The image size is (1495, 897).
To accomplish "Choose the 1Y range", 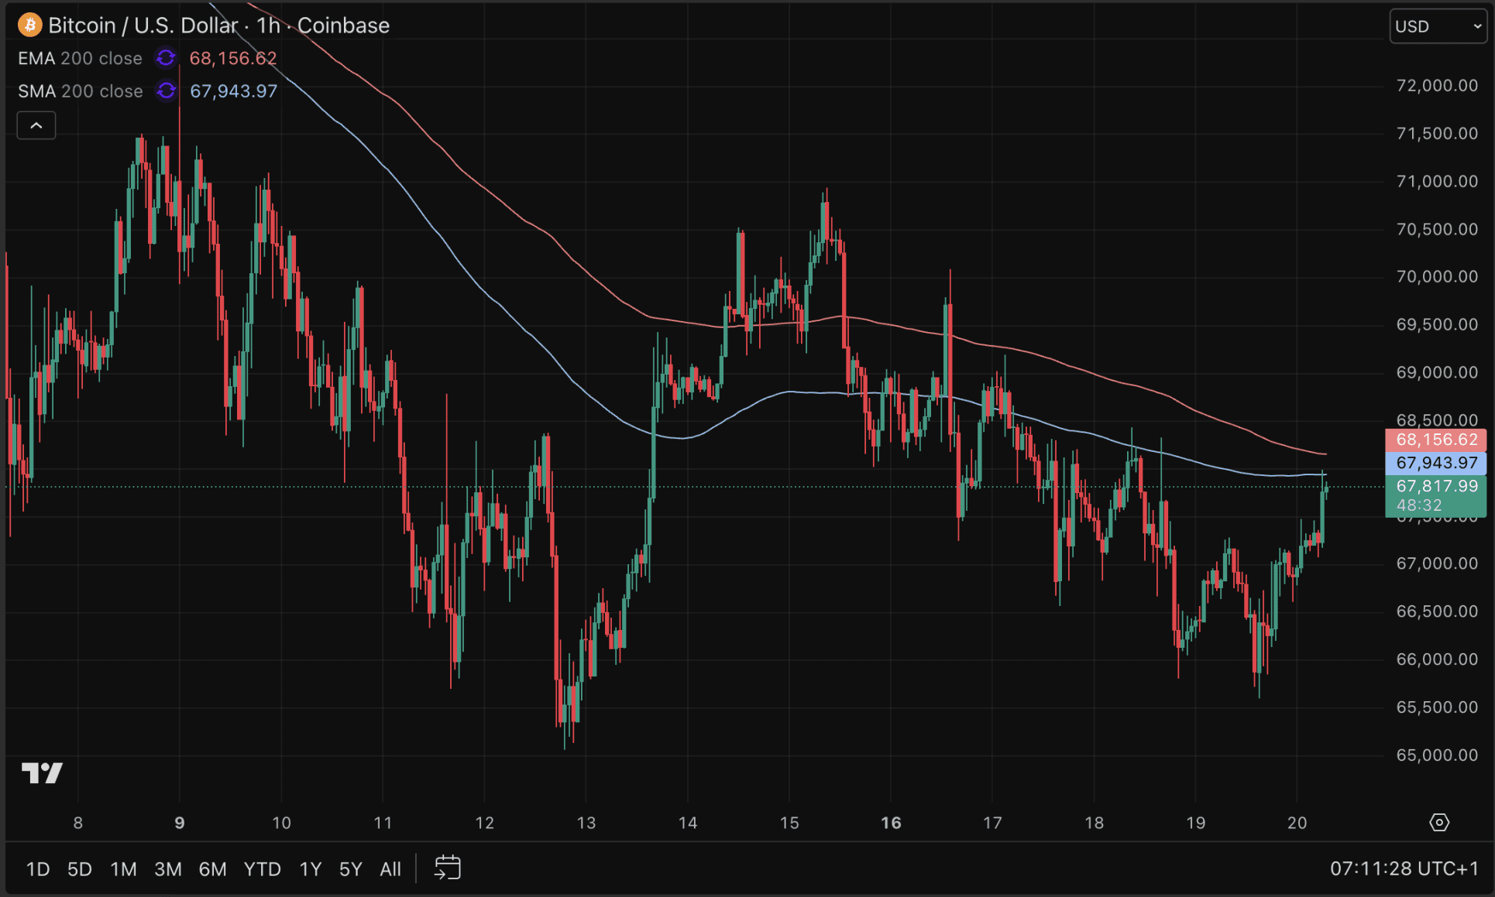I will [310, 868].
